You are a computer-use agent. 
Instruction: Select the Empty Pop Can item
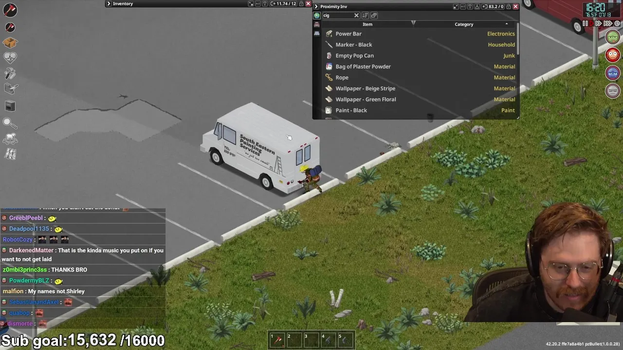point(420,56)
